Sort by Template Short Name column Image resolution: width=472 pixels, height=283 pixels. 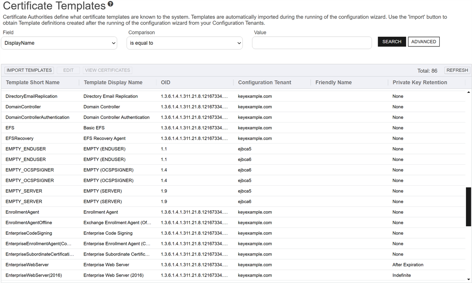coord(33,83)
